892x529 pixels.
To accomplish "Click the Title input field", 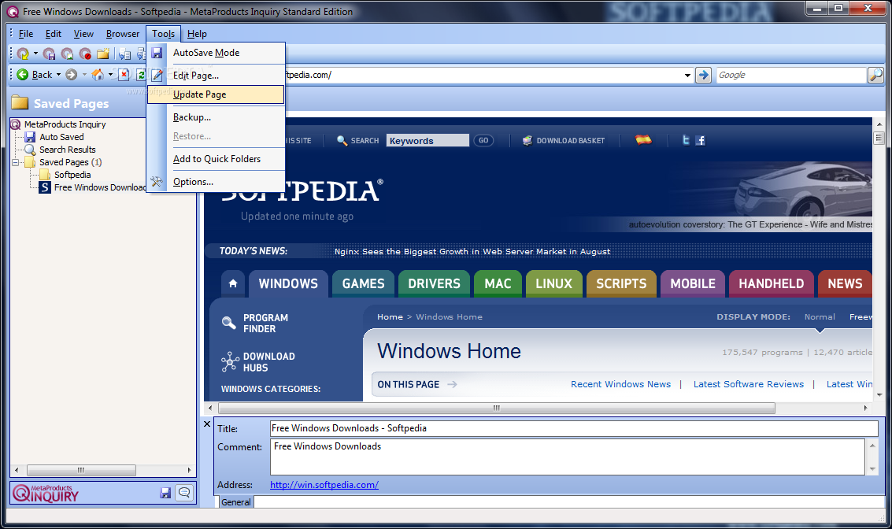I will pyautogui.click(x=573, y=428).
